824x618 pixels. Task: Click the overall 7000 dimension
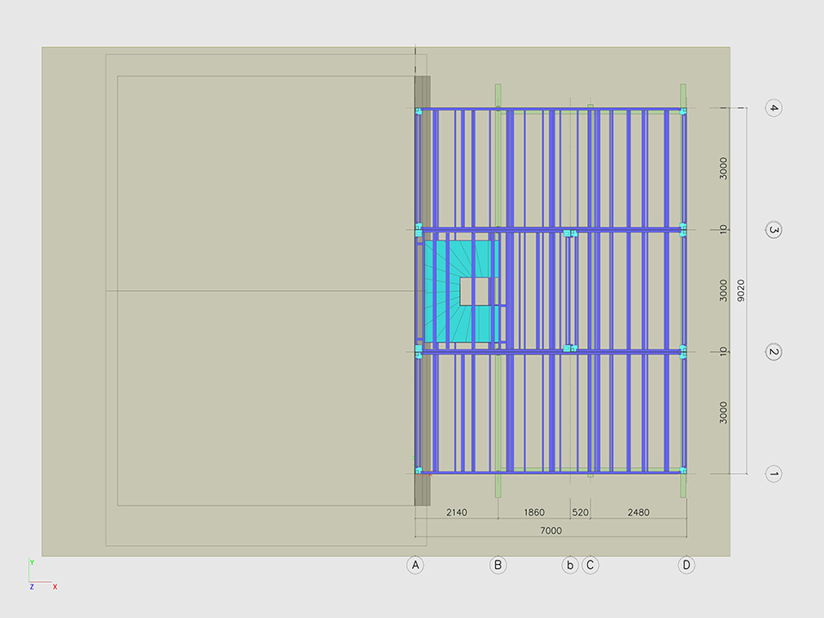tap(551, 530)
